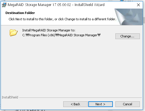This screenshot has height=111, width=145.
Task: Click the MegaRAID Storage Manager title bar text
Action: point(56,5)
